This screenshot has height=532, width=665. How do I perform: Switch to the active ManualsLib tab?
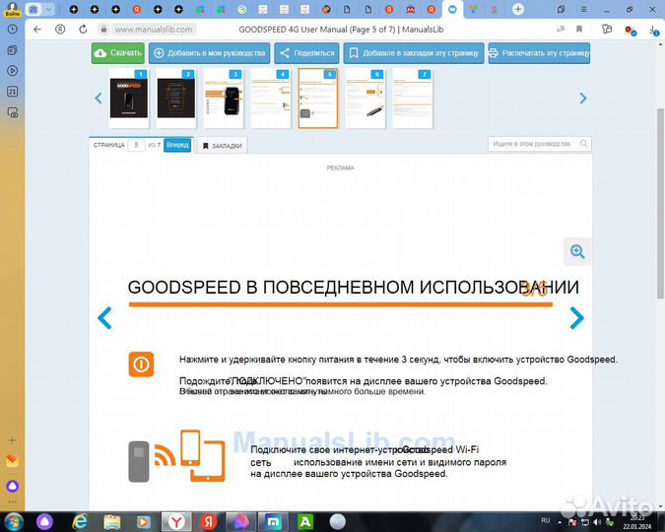tap(452, 9)
